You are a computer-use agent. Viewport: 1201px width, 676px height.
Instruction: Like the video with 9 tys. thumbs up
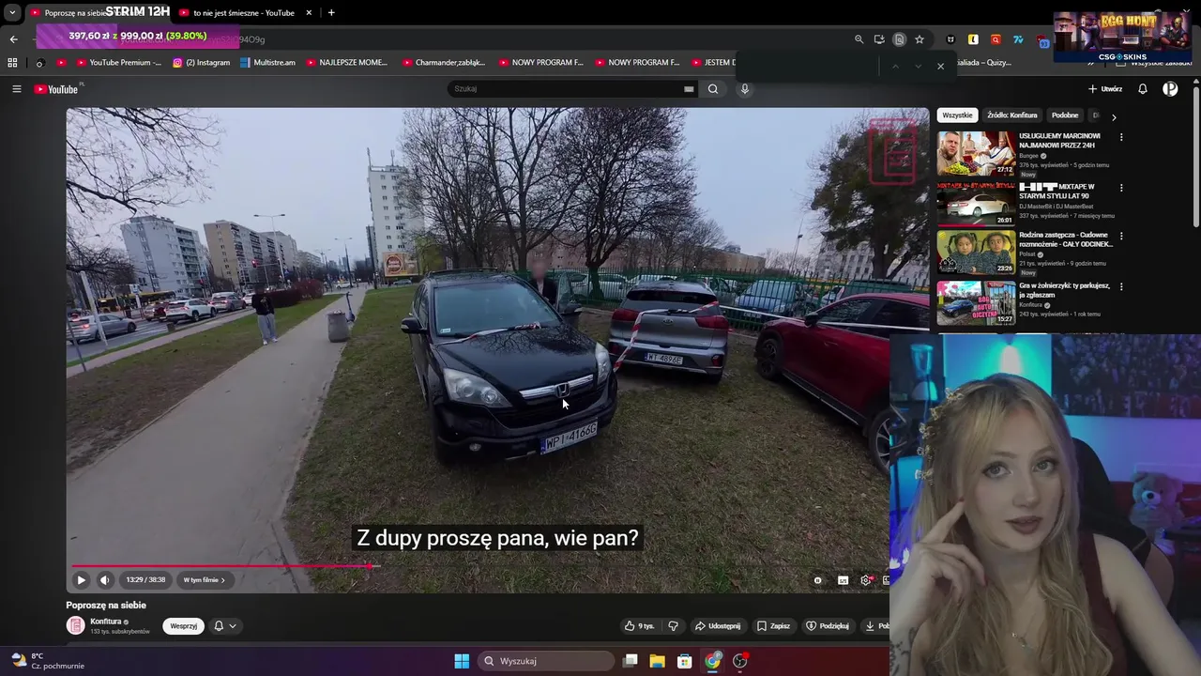tap(640, 626)
